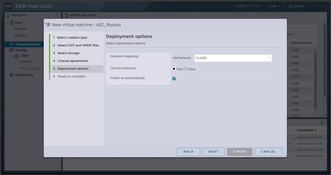331x175 pixels.
Task: Click the Host memory column header
Action: [x=302, y=43]
